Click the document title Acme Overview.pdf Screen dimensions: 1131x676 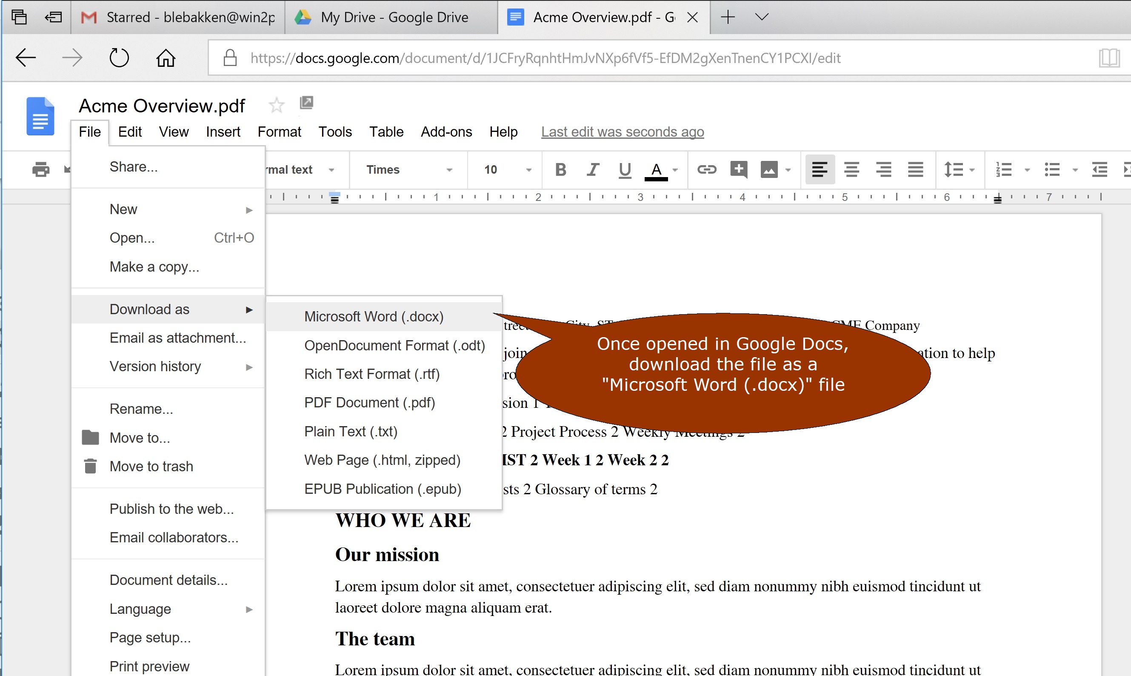point(162,106)
